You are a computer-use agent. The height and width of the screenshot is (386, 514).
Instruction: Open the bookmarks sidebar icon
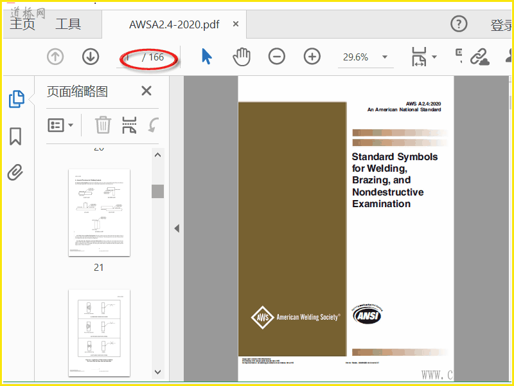[x=15, y=136]
